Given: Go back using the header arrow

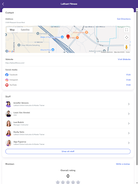Looking at the screenshot, I should tap(3, 4).
